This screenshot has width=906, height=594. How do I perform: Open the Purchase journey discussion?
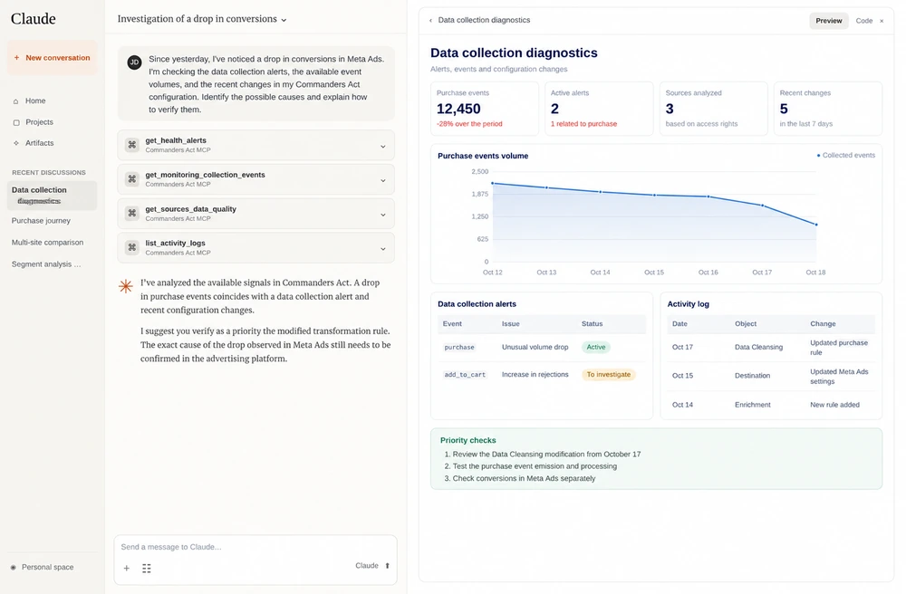41,221
